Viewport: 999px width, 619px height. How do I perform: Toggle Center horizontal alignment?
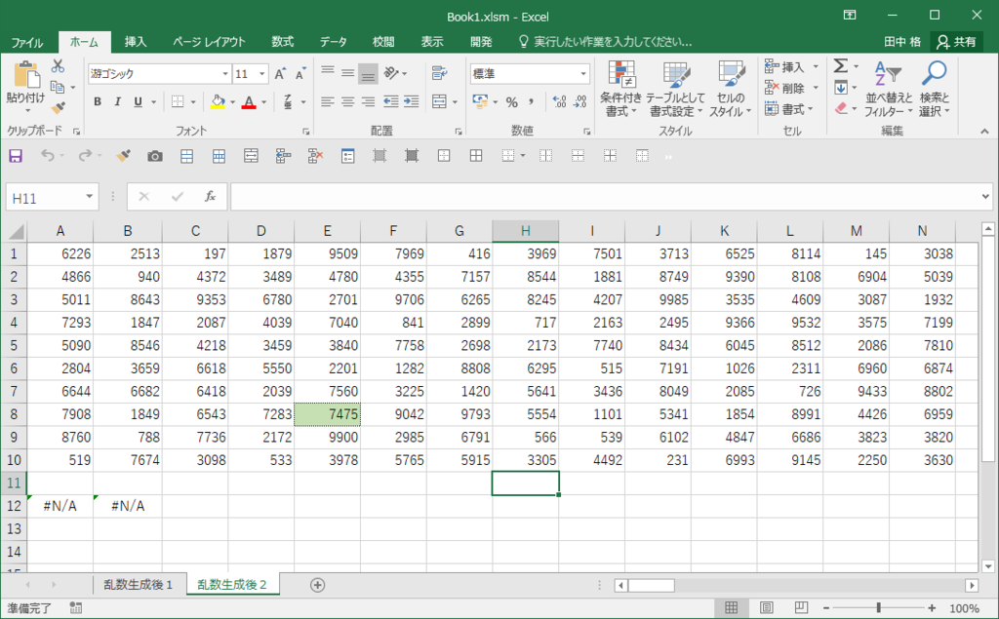(x=348, y=102)
